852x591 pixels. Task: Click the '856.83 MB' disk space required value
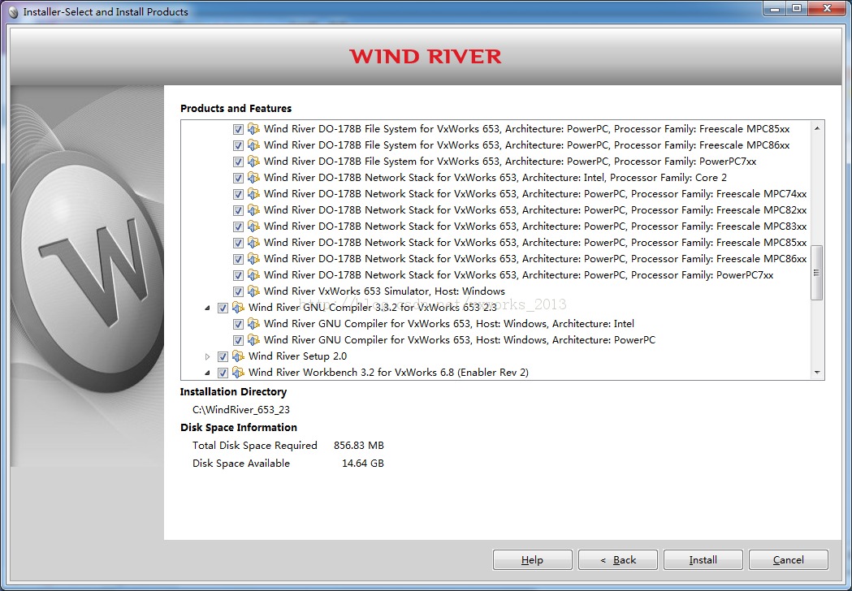(x=359, y=446)
